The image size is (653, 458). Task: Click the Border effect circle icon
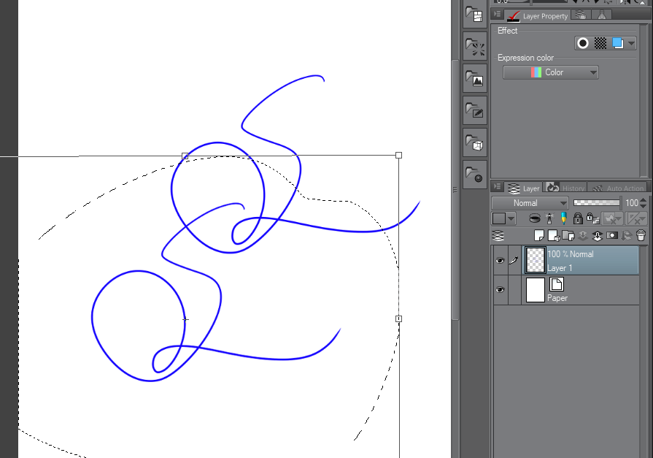(x=583, y=43)
